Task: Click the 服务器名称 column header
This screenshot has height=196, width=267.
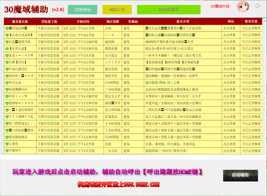Action: coord(20,21)
